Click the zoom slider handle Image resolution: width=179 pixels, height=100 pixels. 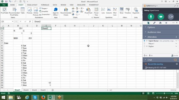coord(164,93)
